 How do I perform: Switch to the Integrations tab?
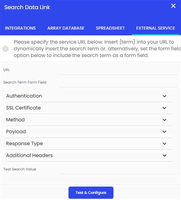coord(20,28)
